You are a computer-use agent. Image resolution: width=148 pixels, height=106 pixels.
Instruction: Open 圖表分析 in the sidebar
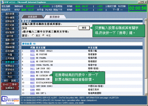[x=10, y=40]
